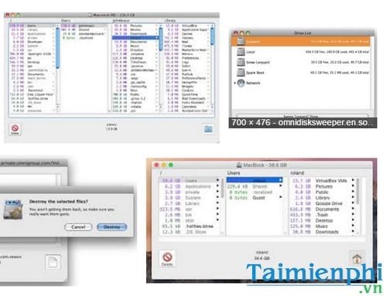Select the Safari row in Macintosh HD Library column

point(187,66)
